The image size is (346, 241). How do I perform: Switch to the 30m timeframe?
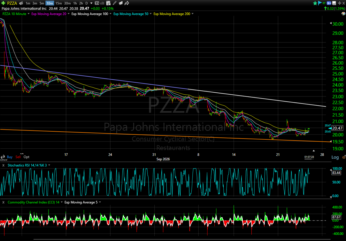coord(67,3)
